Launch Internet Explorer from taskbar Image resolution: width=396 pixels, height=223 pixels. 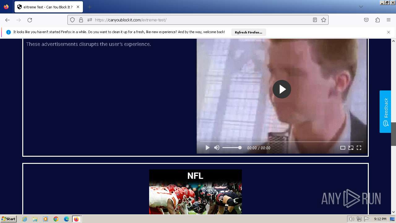25,219
